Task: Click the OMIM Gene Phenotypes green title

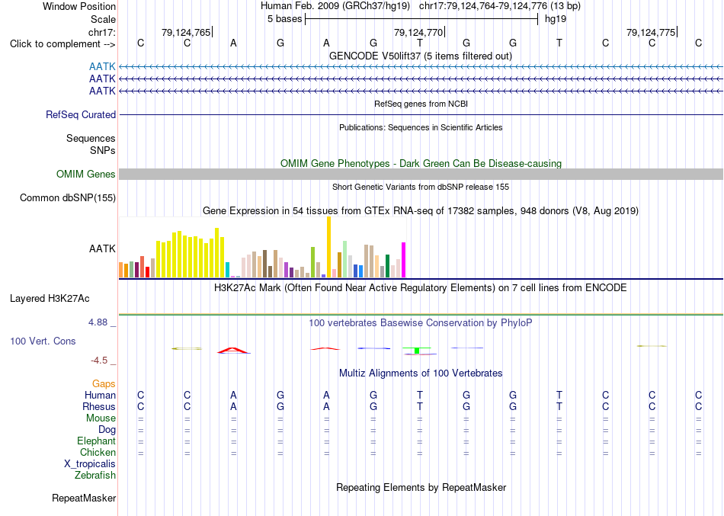Action: click(421, 164)
